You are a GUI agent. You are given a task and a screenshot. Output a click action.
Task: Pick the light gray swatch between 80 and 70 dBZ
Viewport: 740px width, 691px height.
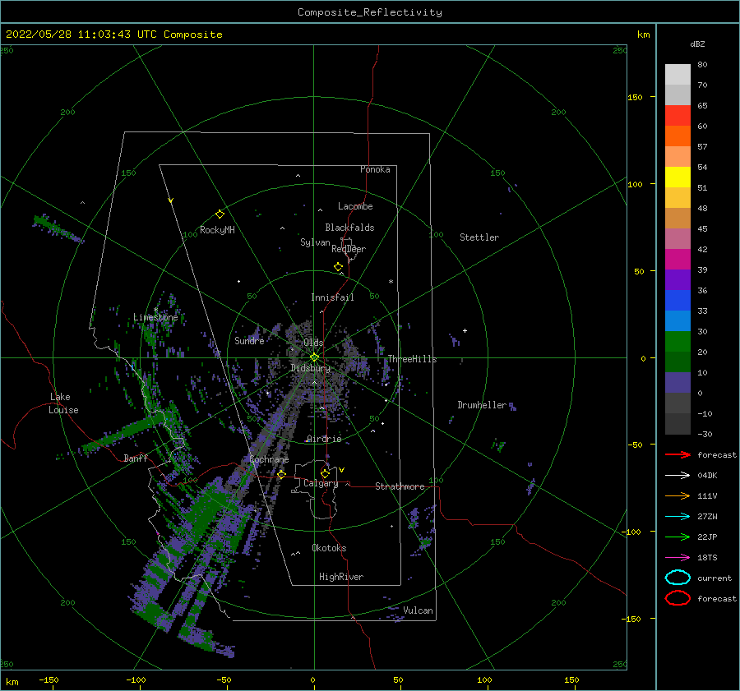click(x=678, y=75)
